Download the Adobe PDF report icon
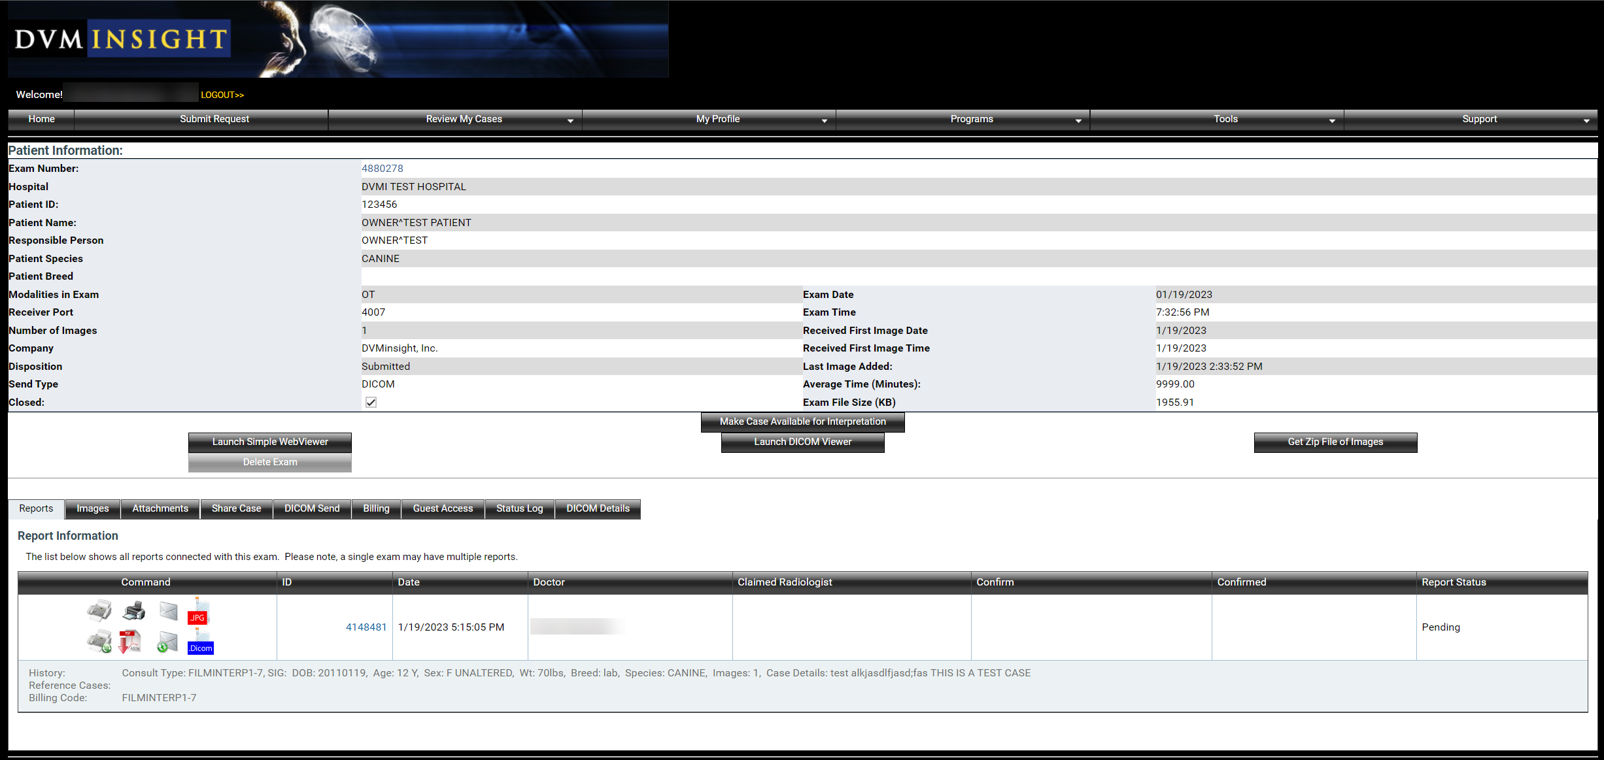The image size is (1604, 760). [129, 642]
